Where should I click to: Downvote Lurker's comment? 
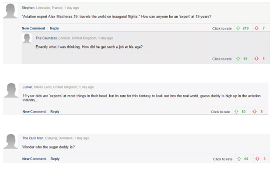point(254,111)
